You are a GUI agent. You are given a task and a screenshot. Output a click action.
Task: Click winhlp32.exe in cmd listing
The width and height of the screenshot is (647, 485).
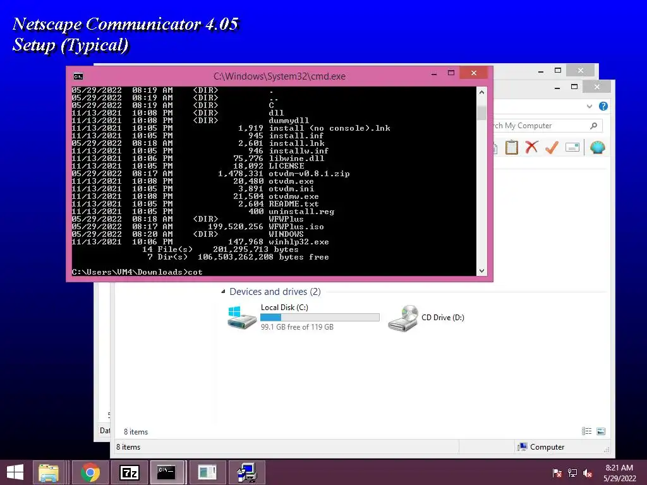pos(299,242)
